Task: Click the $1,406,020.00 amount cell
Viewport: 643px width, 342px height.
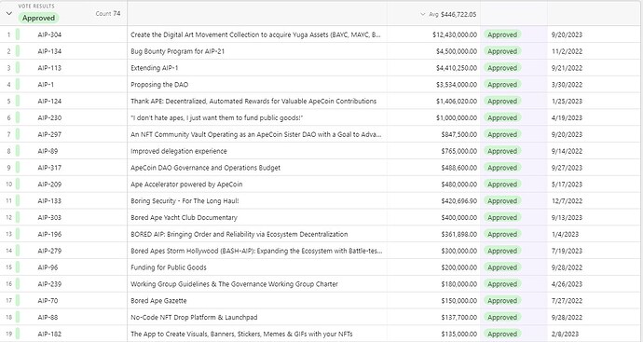Action: [x=456, y=102]
